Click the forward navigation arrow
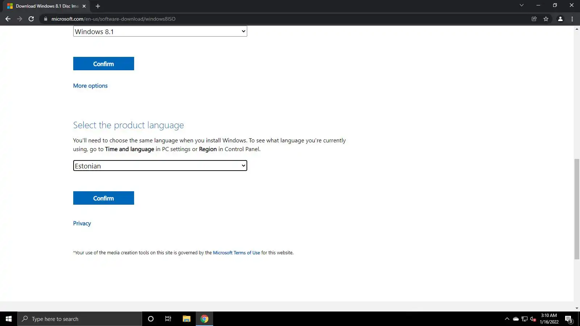The width and height of the screenshot is (580, 326). (x=20, y=19)
